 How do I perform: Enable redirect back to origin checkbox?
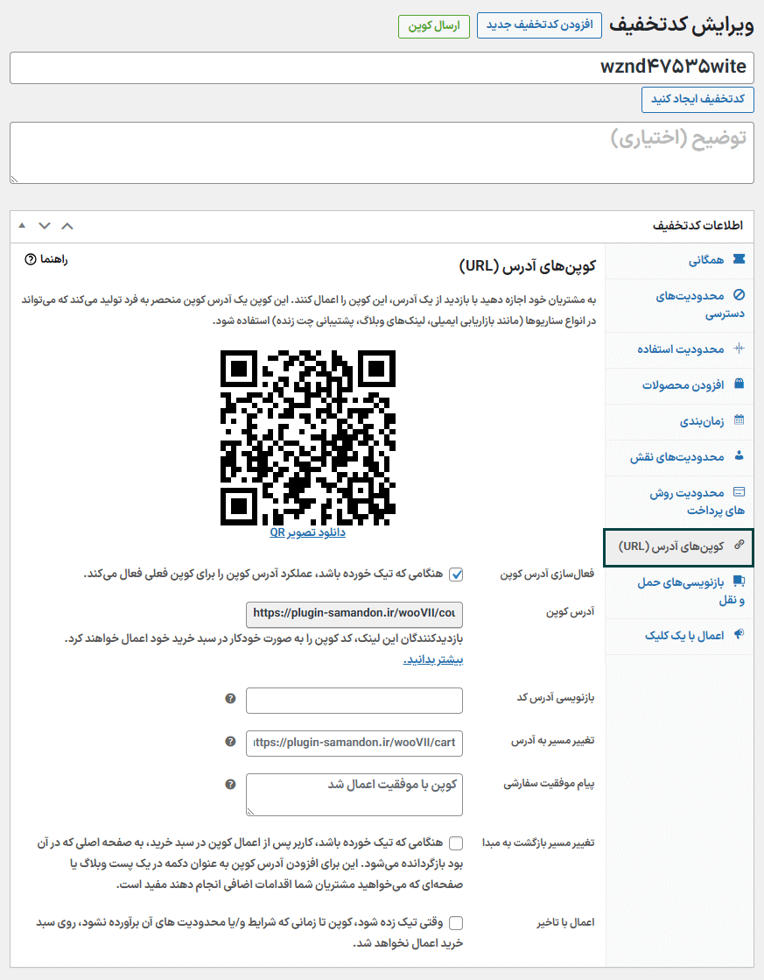pyautogui.click(x=456, y=843)
